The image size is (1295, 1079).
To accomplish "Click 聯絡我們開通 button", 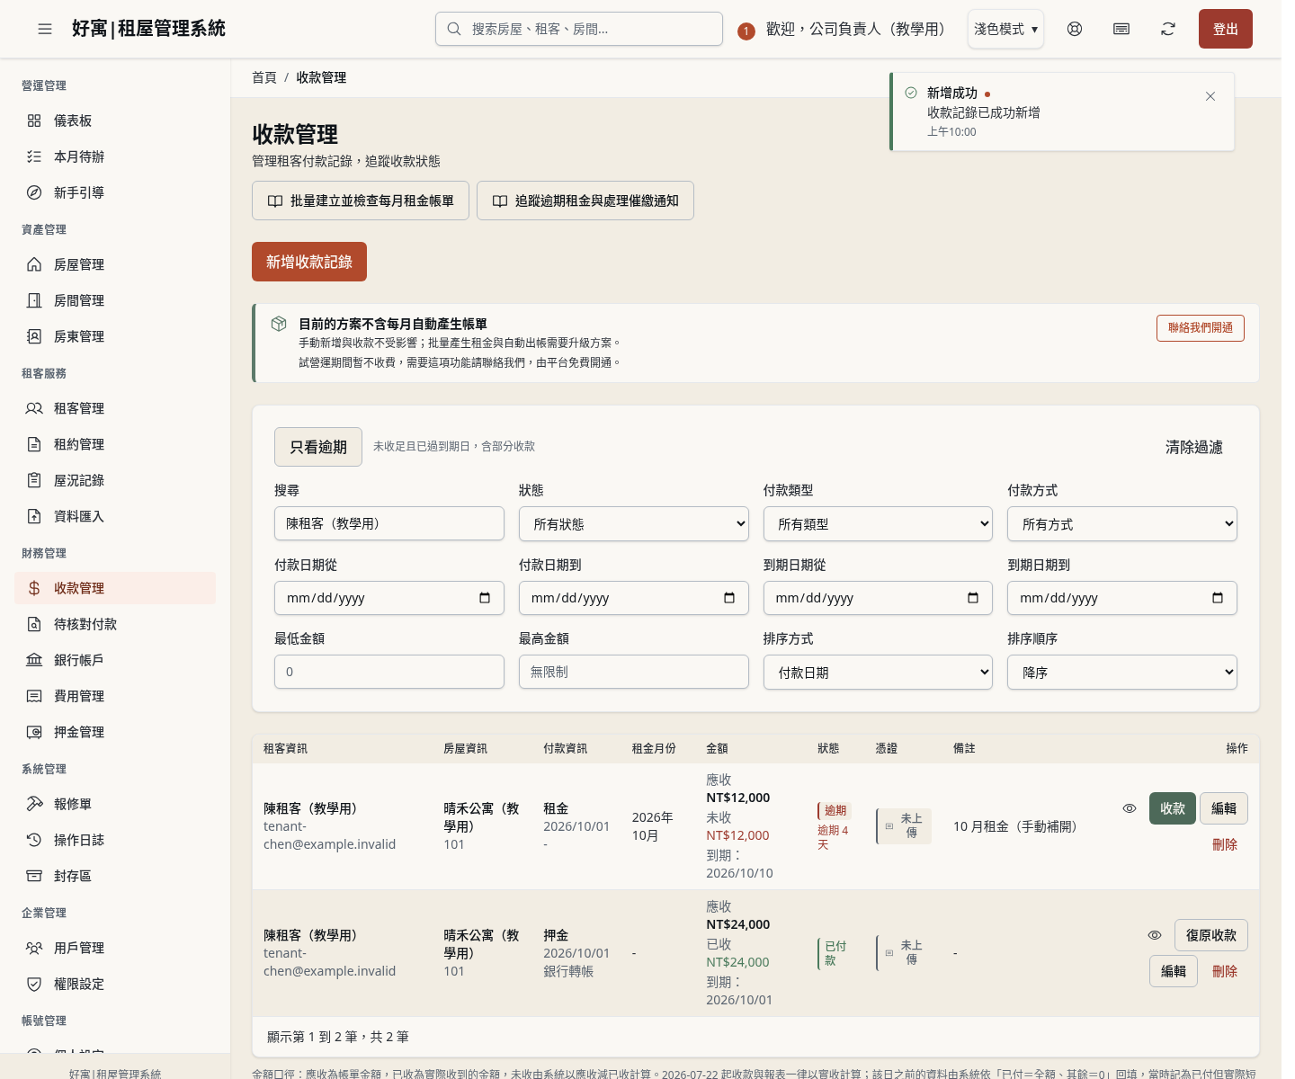I will coord(1201,328).
